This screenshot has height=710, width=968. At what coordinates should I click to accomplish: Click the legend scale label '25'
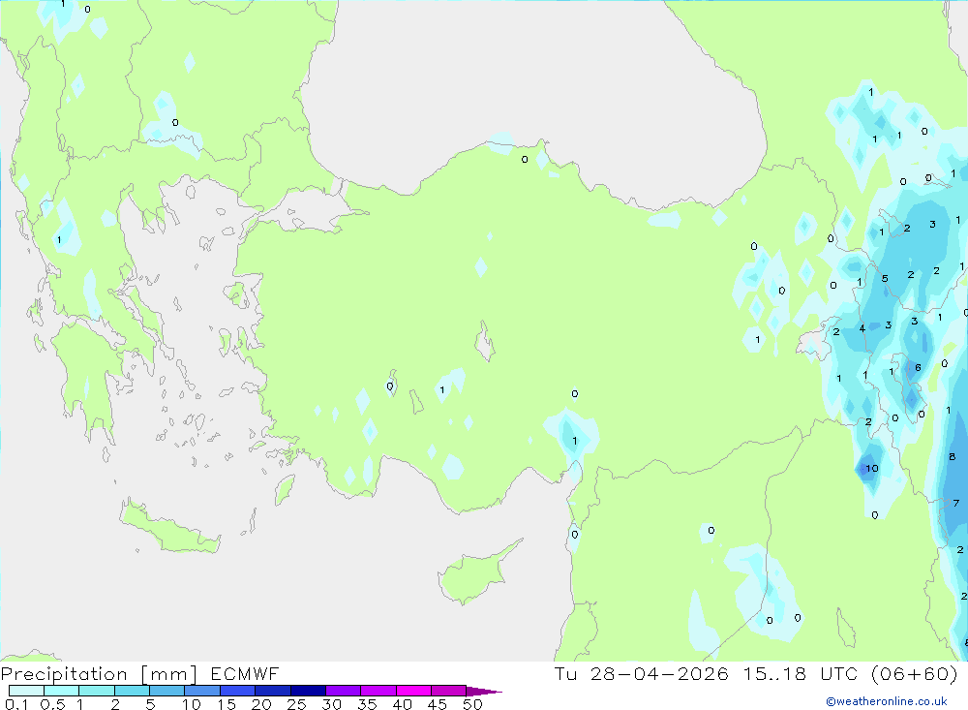296,704
